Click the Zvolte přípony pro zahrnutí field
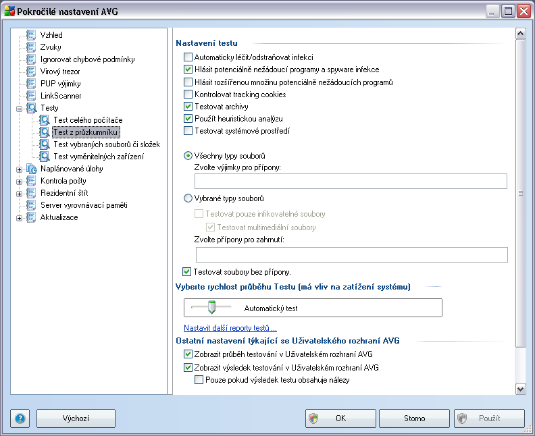 point(352,254)
